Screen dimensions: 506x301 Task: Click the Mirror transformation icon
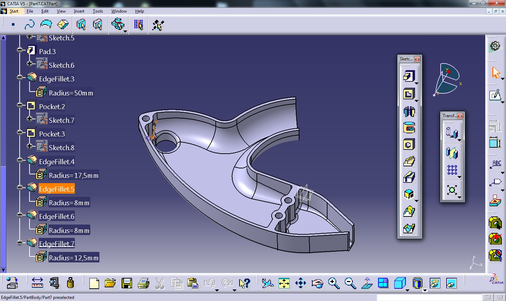(x=452, y=153)
